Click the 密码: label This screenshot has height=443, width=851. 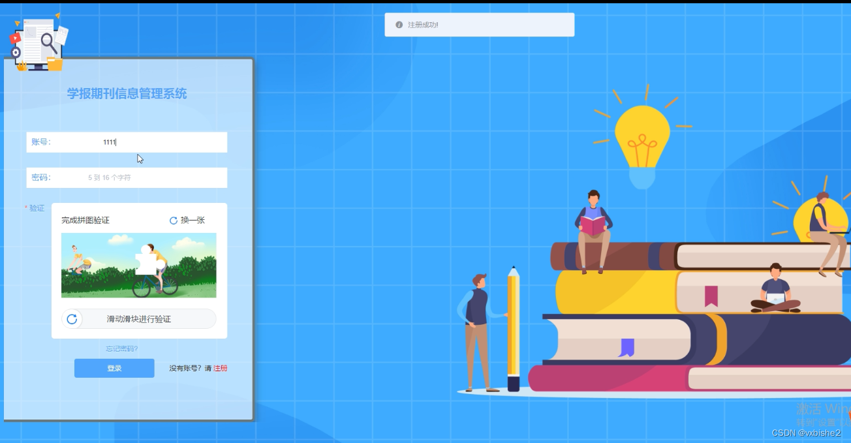tap(41, 177)
